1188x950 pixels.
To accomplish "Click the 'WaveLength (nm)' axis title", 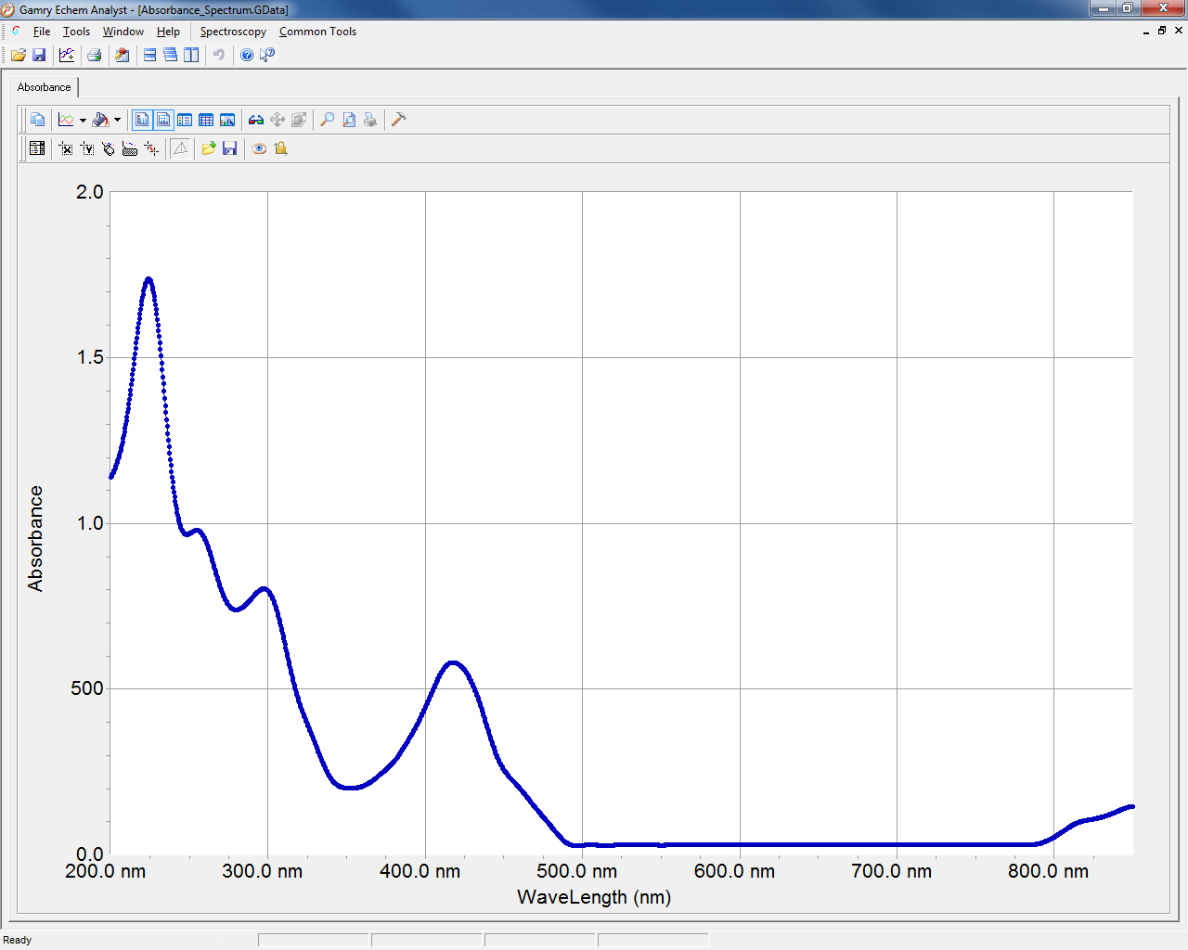I will pyautogui.click(x=594, y=897).
